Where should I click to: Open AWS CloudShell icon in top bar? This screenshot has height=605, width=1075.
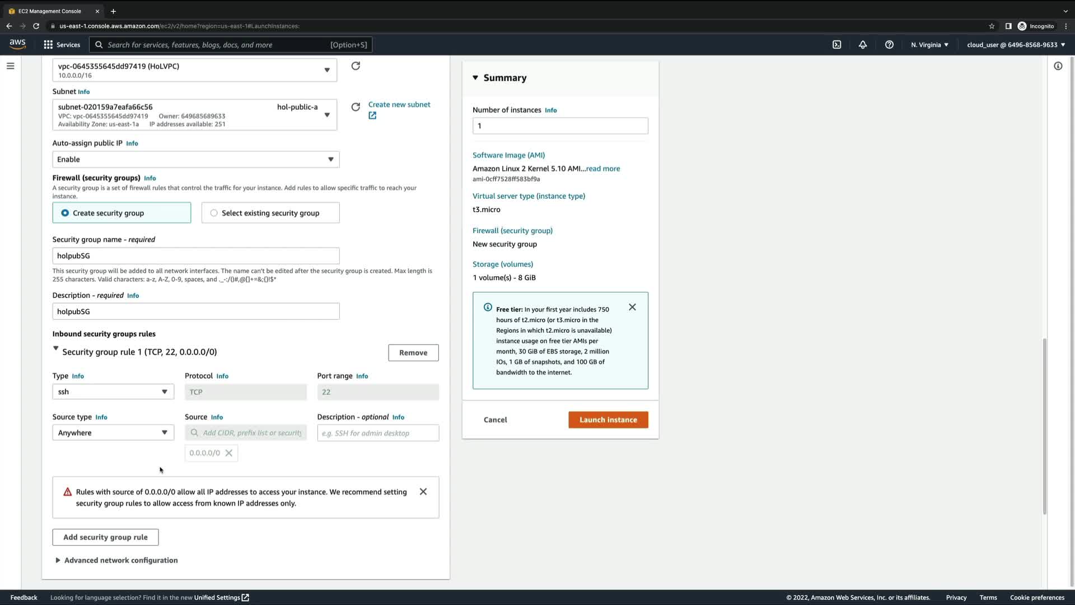click(836, 45)
